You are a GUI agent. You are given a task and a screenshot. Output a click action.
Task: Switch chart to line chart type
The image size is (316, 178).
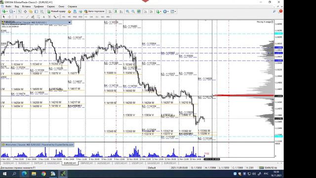pos(121,11)
